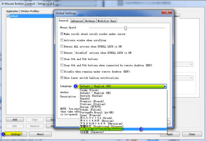Choose Simplified Chinese language option
The height and width of the screenshot is (141, 206).
tap(123, 129)
